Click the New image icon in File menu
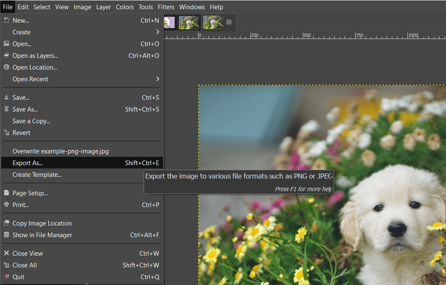The width and height of the screenshot is (446, 285). 7,20
